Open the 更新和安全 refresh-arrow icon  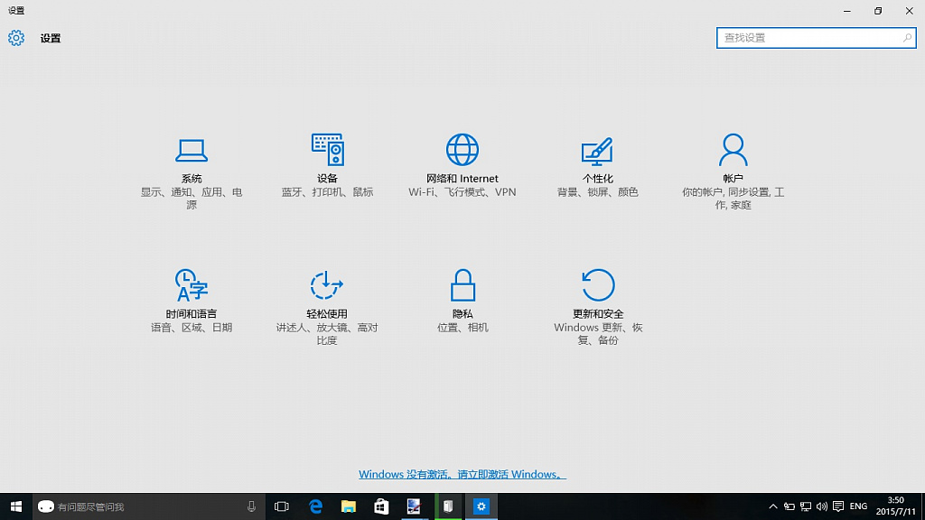pos(598,285)
